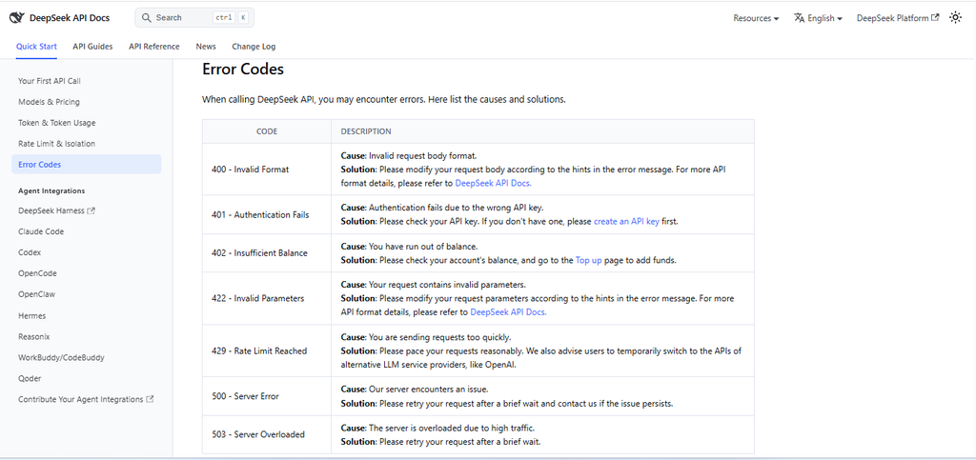Open Qoder integration page
Viewport: 976px width, 460px height.
tap(30, 378)
